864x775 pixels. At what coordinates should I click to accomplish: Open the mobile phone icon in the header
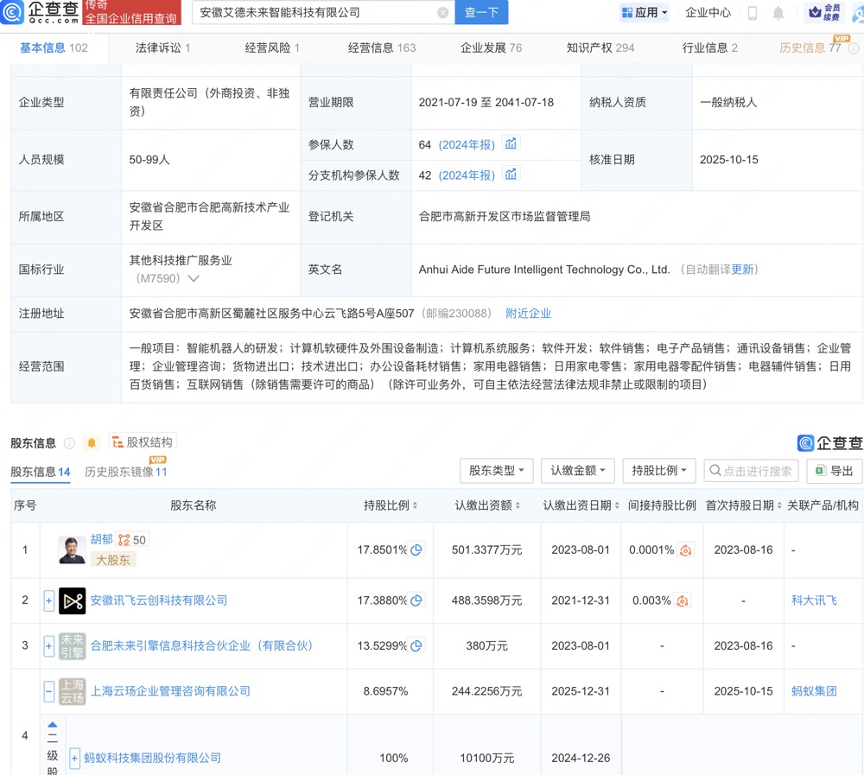point(753,13)
